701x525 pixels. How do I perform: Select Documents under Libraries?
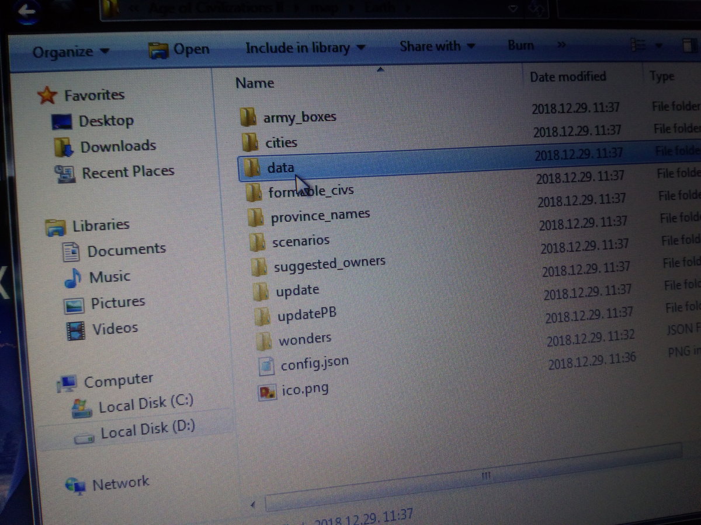[127, 251]
